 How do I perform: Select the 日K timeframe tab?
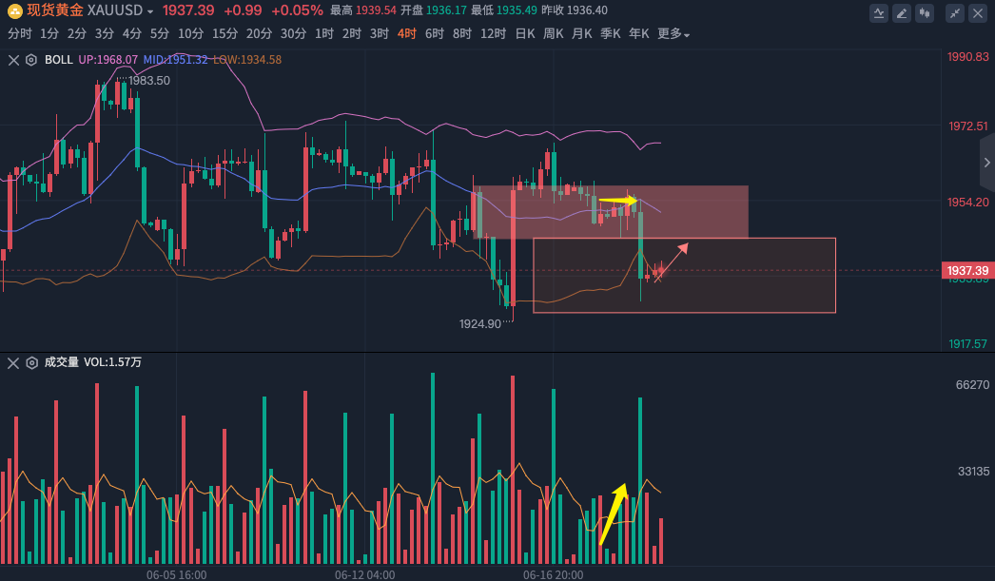click(x=524, y=33)
